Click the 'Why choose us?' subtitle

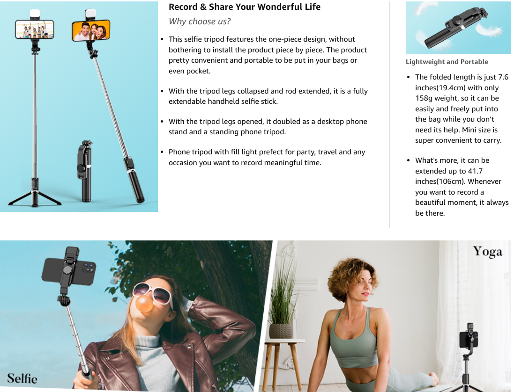pos(199,22)
